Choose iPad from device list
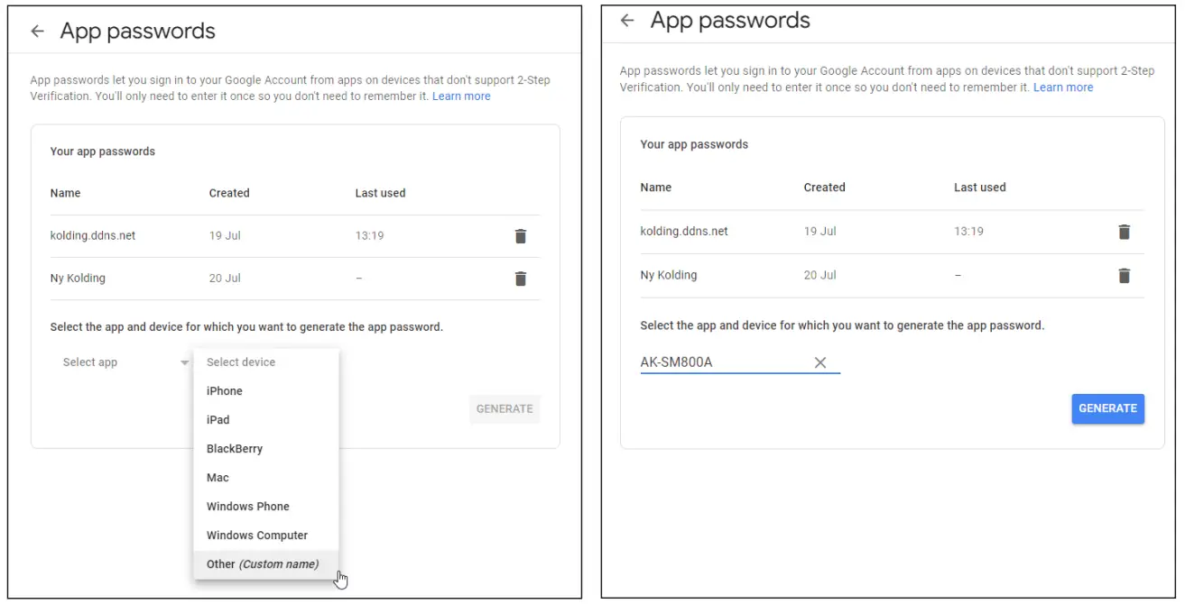Screen dimensions: 1185x604 (x=218, y=420)
